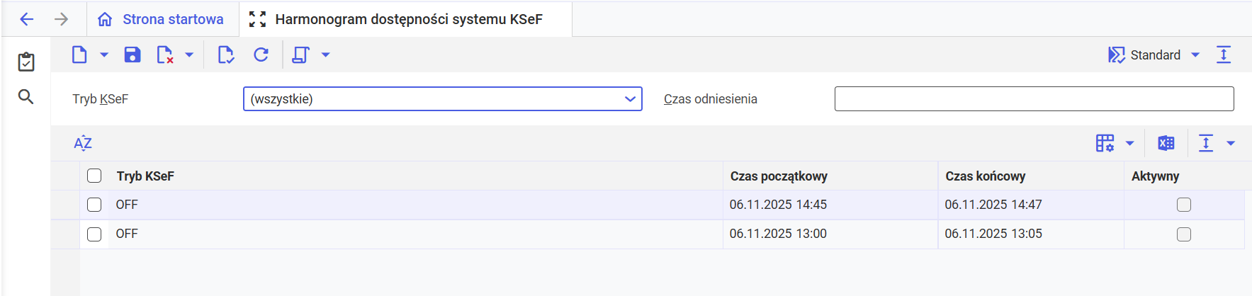Click the A-Z sort icon
Screen dimensions: 1252x296
83,144
